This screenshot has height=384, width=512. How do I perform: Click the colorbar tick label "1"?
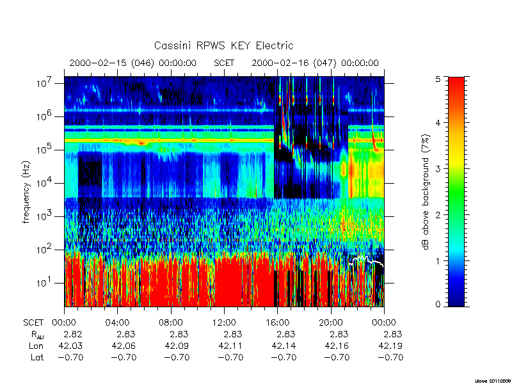tap(438, 261)
